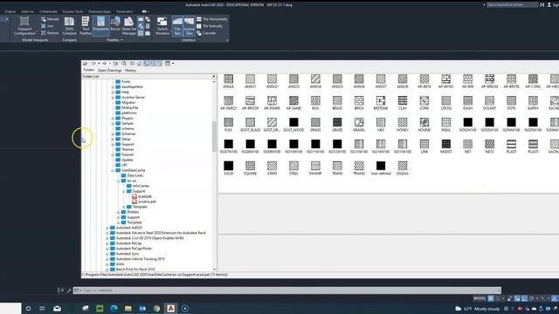Open Mail from Windows taskbar
Viewport: 559px width, 314px height.
tap(57, 308)
